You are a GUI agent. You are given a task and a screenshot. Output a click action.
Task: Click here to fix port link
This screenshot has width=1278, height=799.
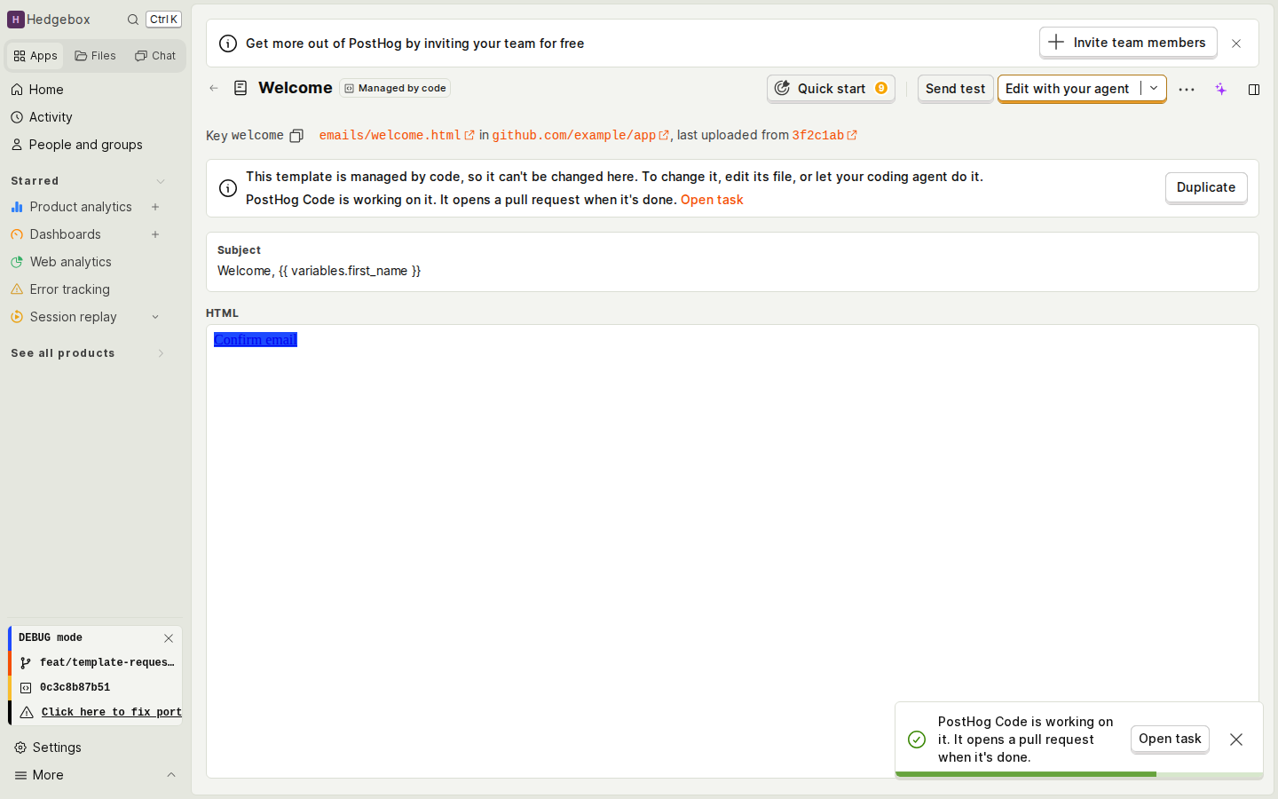[112, 712]
